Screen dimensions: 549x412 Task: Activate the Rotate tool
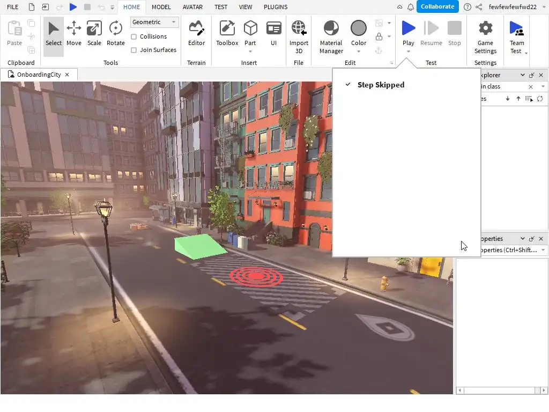tap(116, 34)
